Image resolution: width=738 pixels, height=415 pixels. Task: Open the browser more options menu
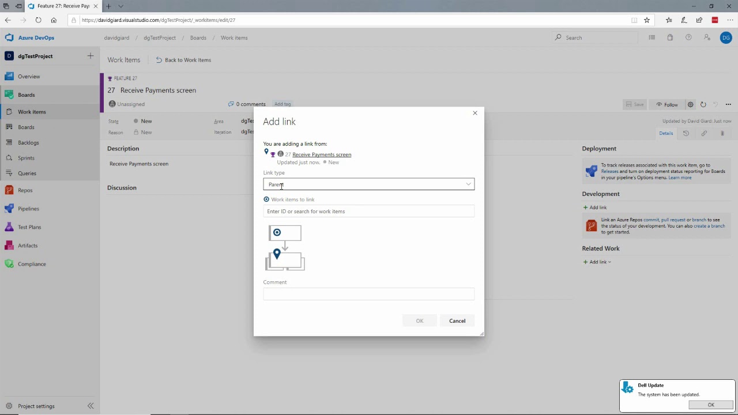point(730,20)
